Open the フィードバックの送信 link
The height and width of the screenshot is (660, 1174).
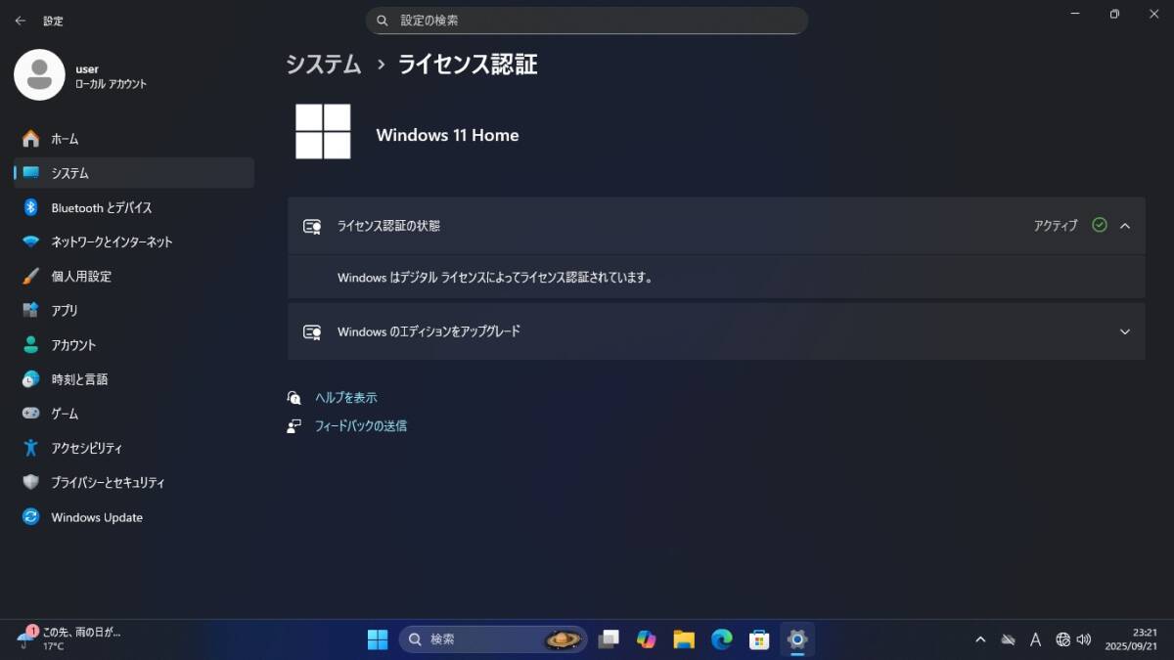coord(360,426)
